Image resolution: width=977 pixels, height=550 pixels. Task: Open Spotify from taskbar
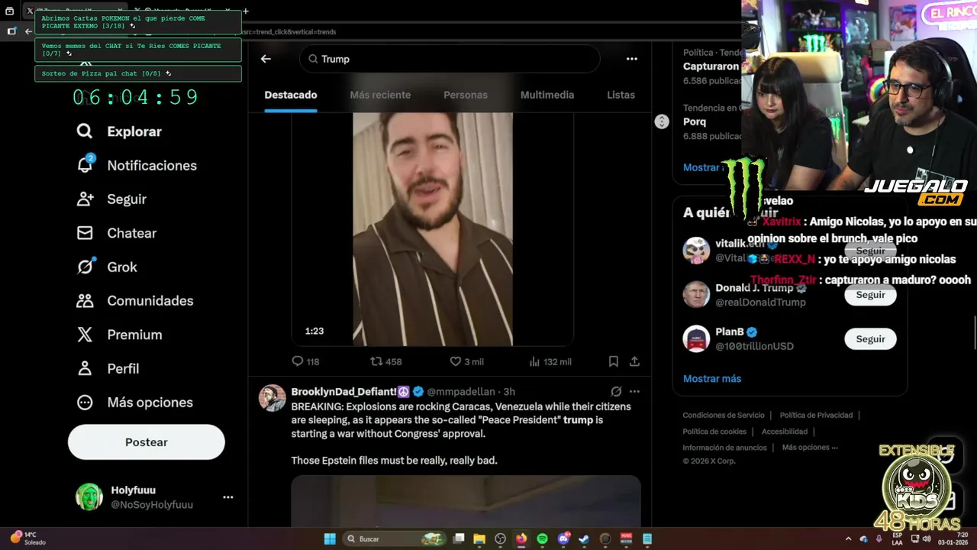(542, 539)
